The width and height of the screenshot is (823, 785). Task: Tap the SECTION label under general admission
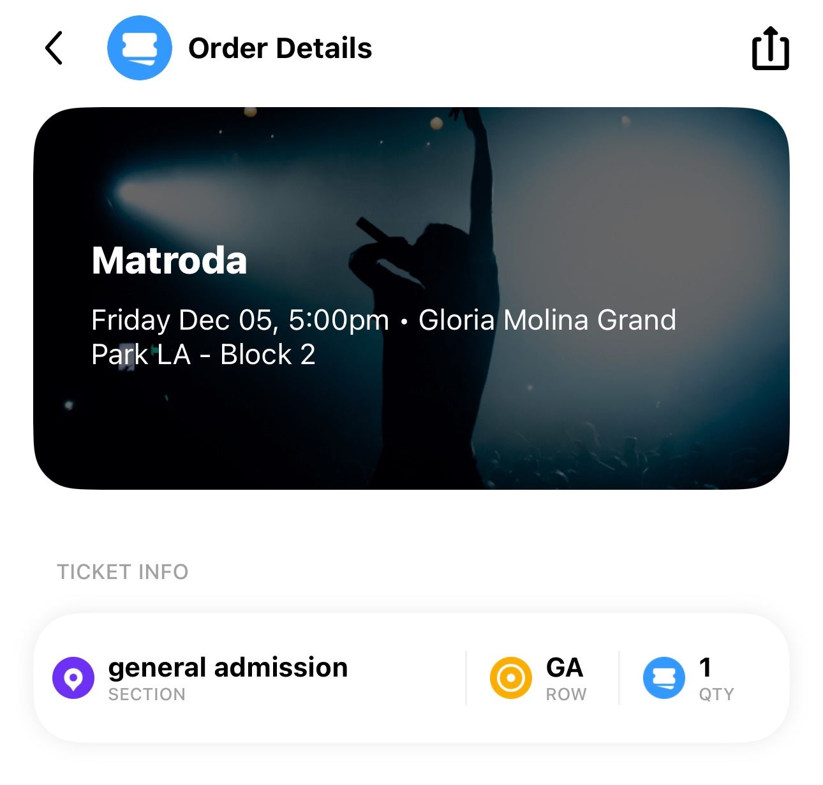146,695
